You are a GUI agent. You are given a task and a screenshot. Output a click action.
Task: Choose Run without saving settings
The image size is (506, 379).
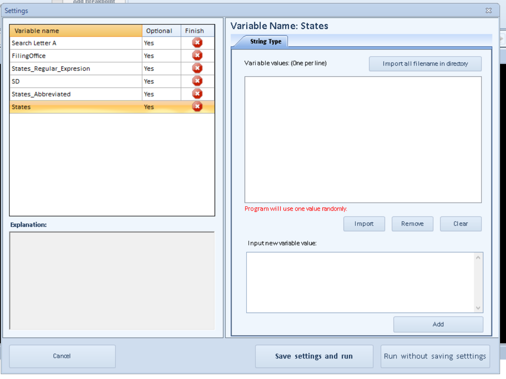pyautogui.click(x=435, y=356)
